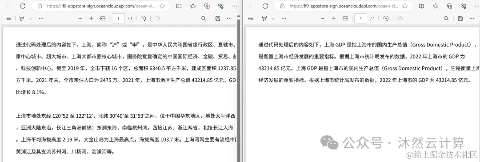This screenshot has height=162, width=480.
Task: Search within the right PDF document
Action: [446, 19]
